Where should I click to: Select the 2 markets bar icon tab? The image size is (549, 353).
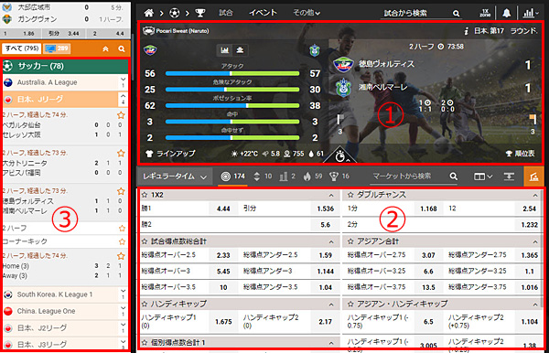pos(287,176)
